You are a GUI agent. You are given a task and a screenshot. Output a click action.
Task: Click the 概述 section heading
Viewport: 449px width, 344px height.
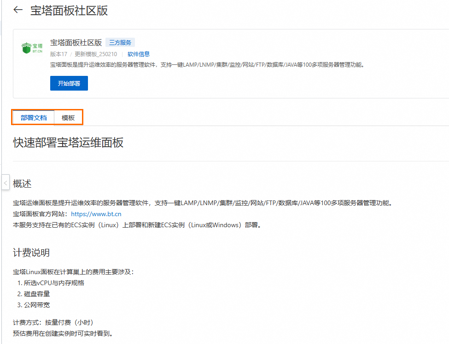22,183
